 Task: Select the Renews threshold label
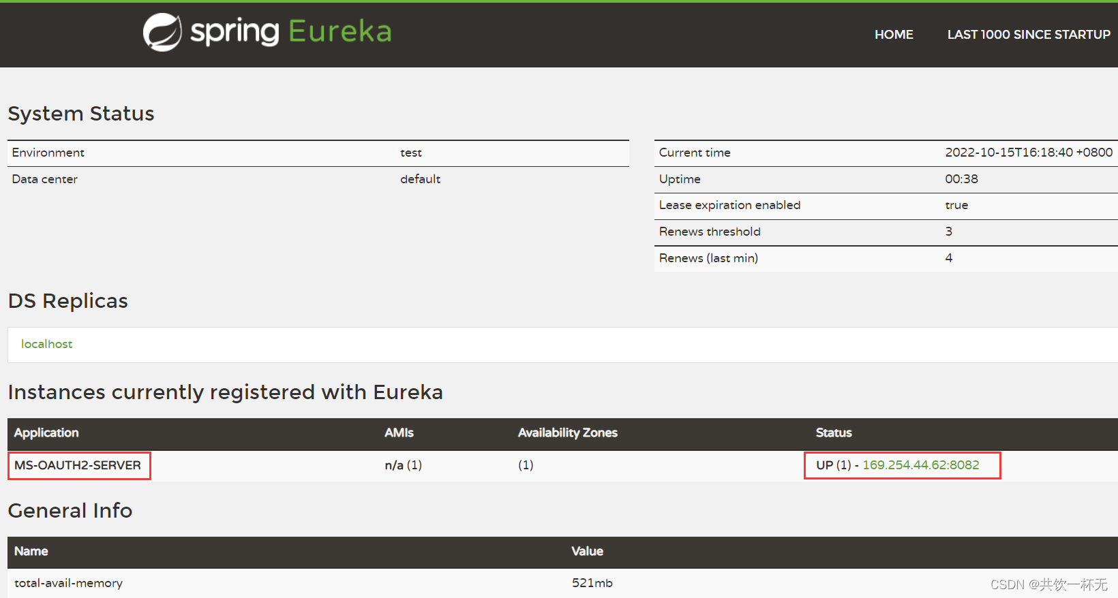point(710,232)
